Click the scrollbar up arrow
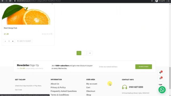This screenshot has width=171, height=96. (x=170, y=4)
